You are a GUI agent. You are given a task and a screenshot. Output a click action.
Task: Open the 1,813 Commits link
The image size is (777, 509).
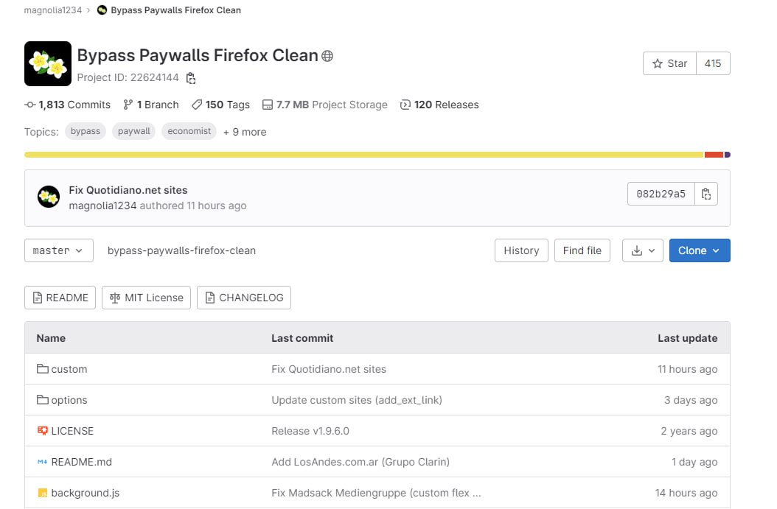(68, 105)
